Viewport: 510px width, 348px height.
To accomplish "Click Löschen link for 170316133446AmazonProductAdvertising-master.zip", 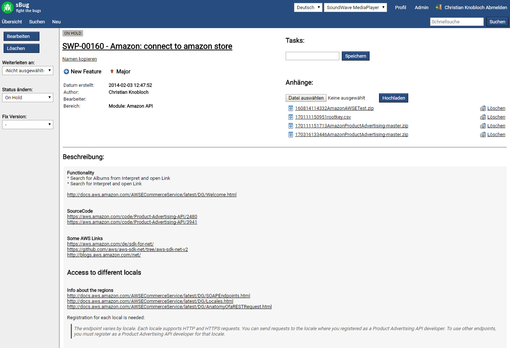I will [496, 135].
